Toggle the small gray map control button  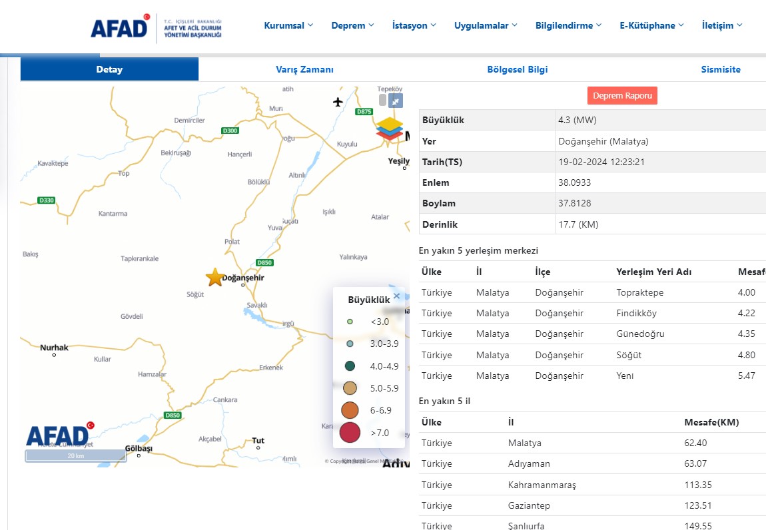tap(382, 100)
